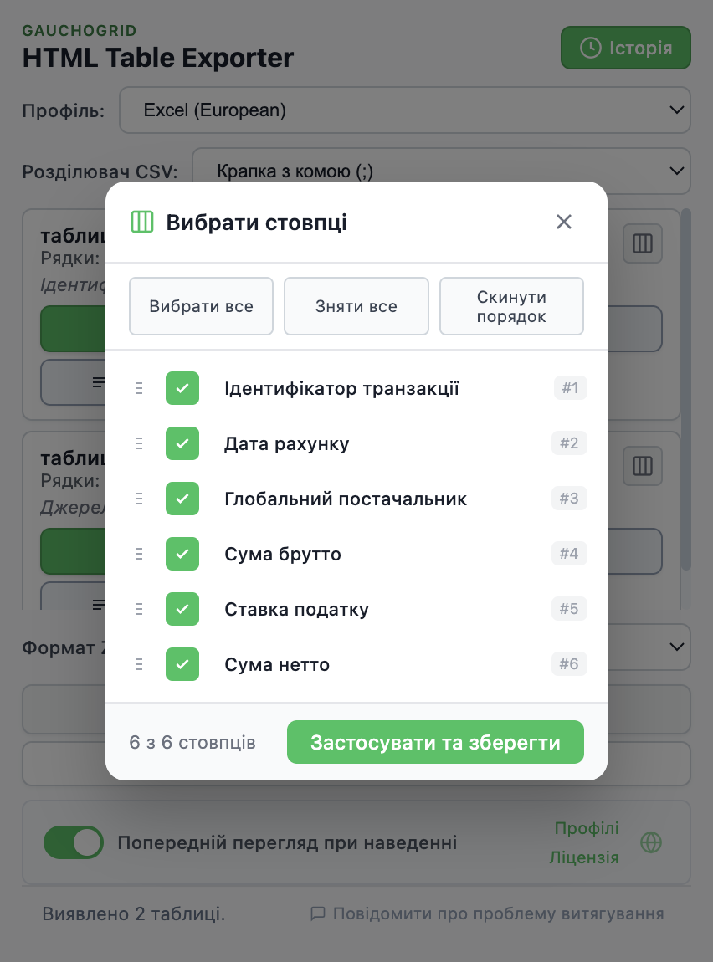Open the Розділювач CSV dropdown
This screenshot has height=962, width=713.
(439, 171)
